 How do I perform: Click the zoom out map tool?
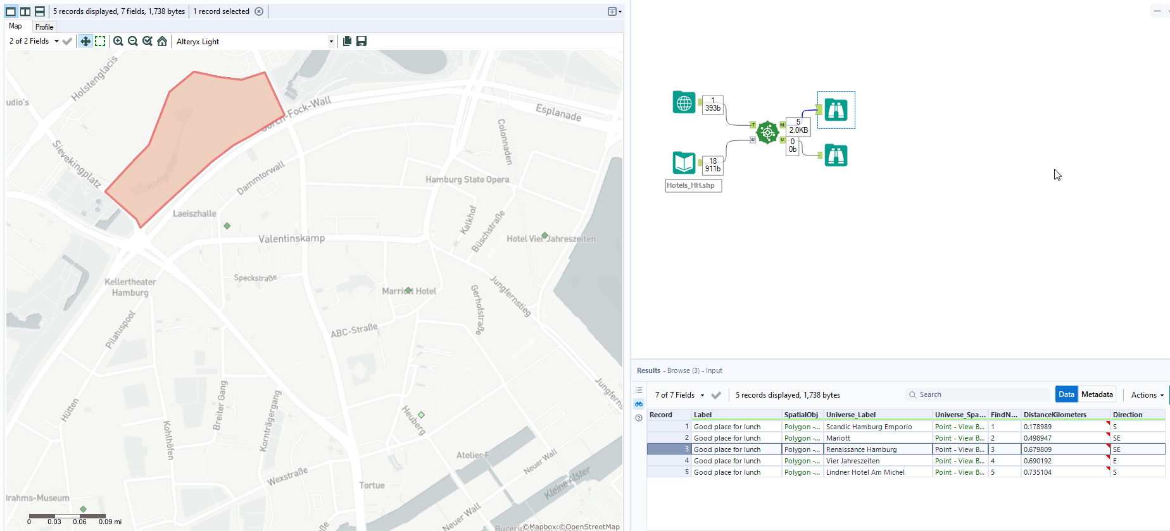pos(133,41)
